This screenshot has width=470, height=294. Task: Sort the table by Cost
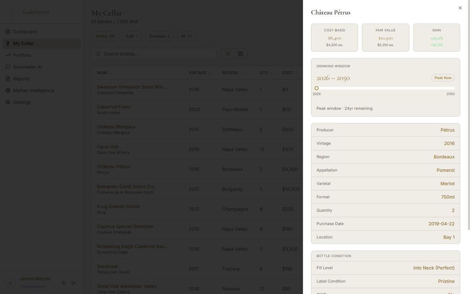(290, 73)
